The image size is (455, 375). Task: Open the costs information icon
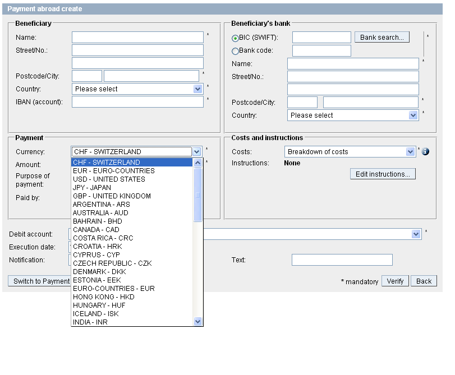pos(425,151)
